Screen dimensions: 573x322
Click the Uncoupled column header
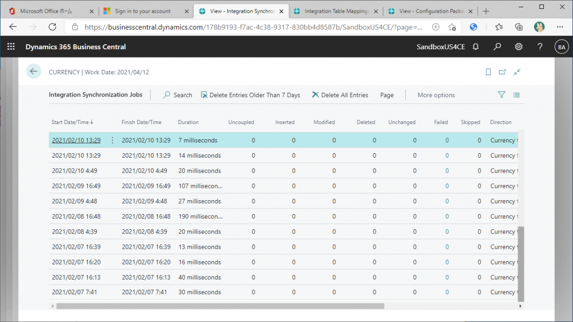[x=241, y=122]
